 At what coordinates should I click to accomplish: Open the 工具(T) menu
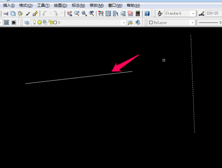click(43, 6)
